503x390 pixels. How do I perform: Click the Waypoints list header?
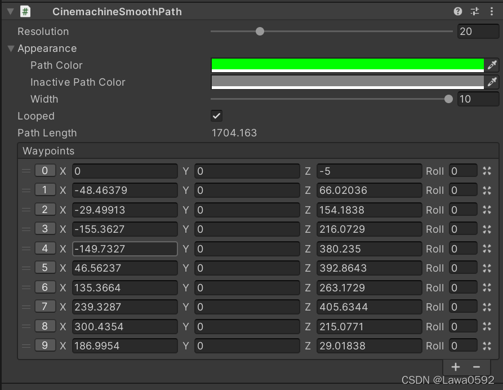point(258,151)
